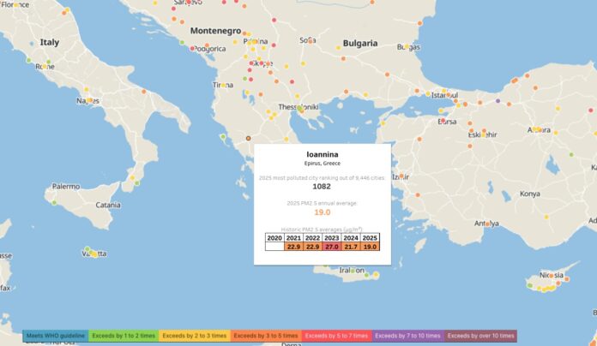Click the ranking number 1082 in popup

(322, 186)
